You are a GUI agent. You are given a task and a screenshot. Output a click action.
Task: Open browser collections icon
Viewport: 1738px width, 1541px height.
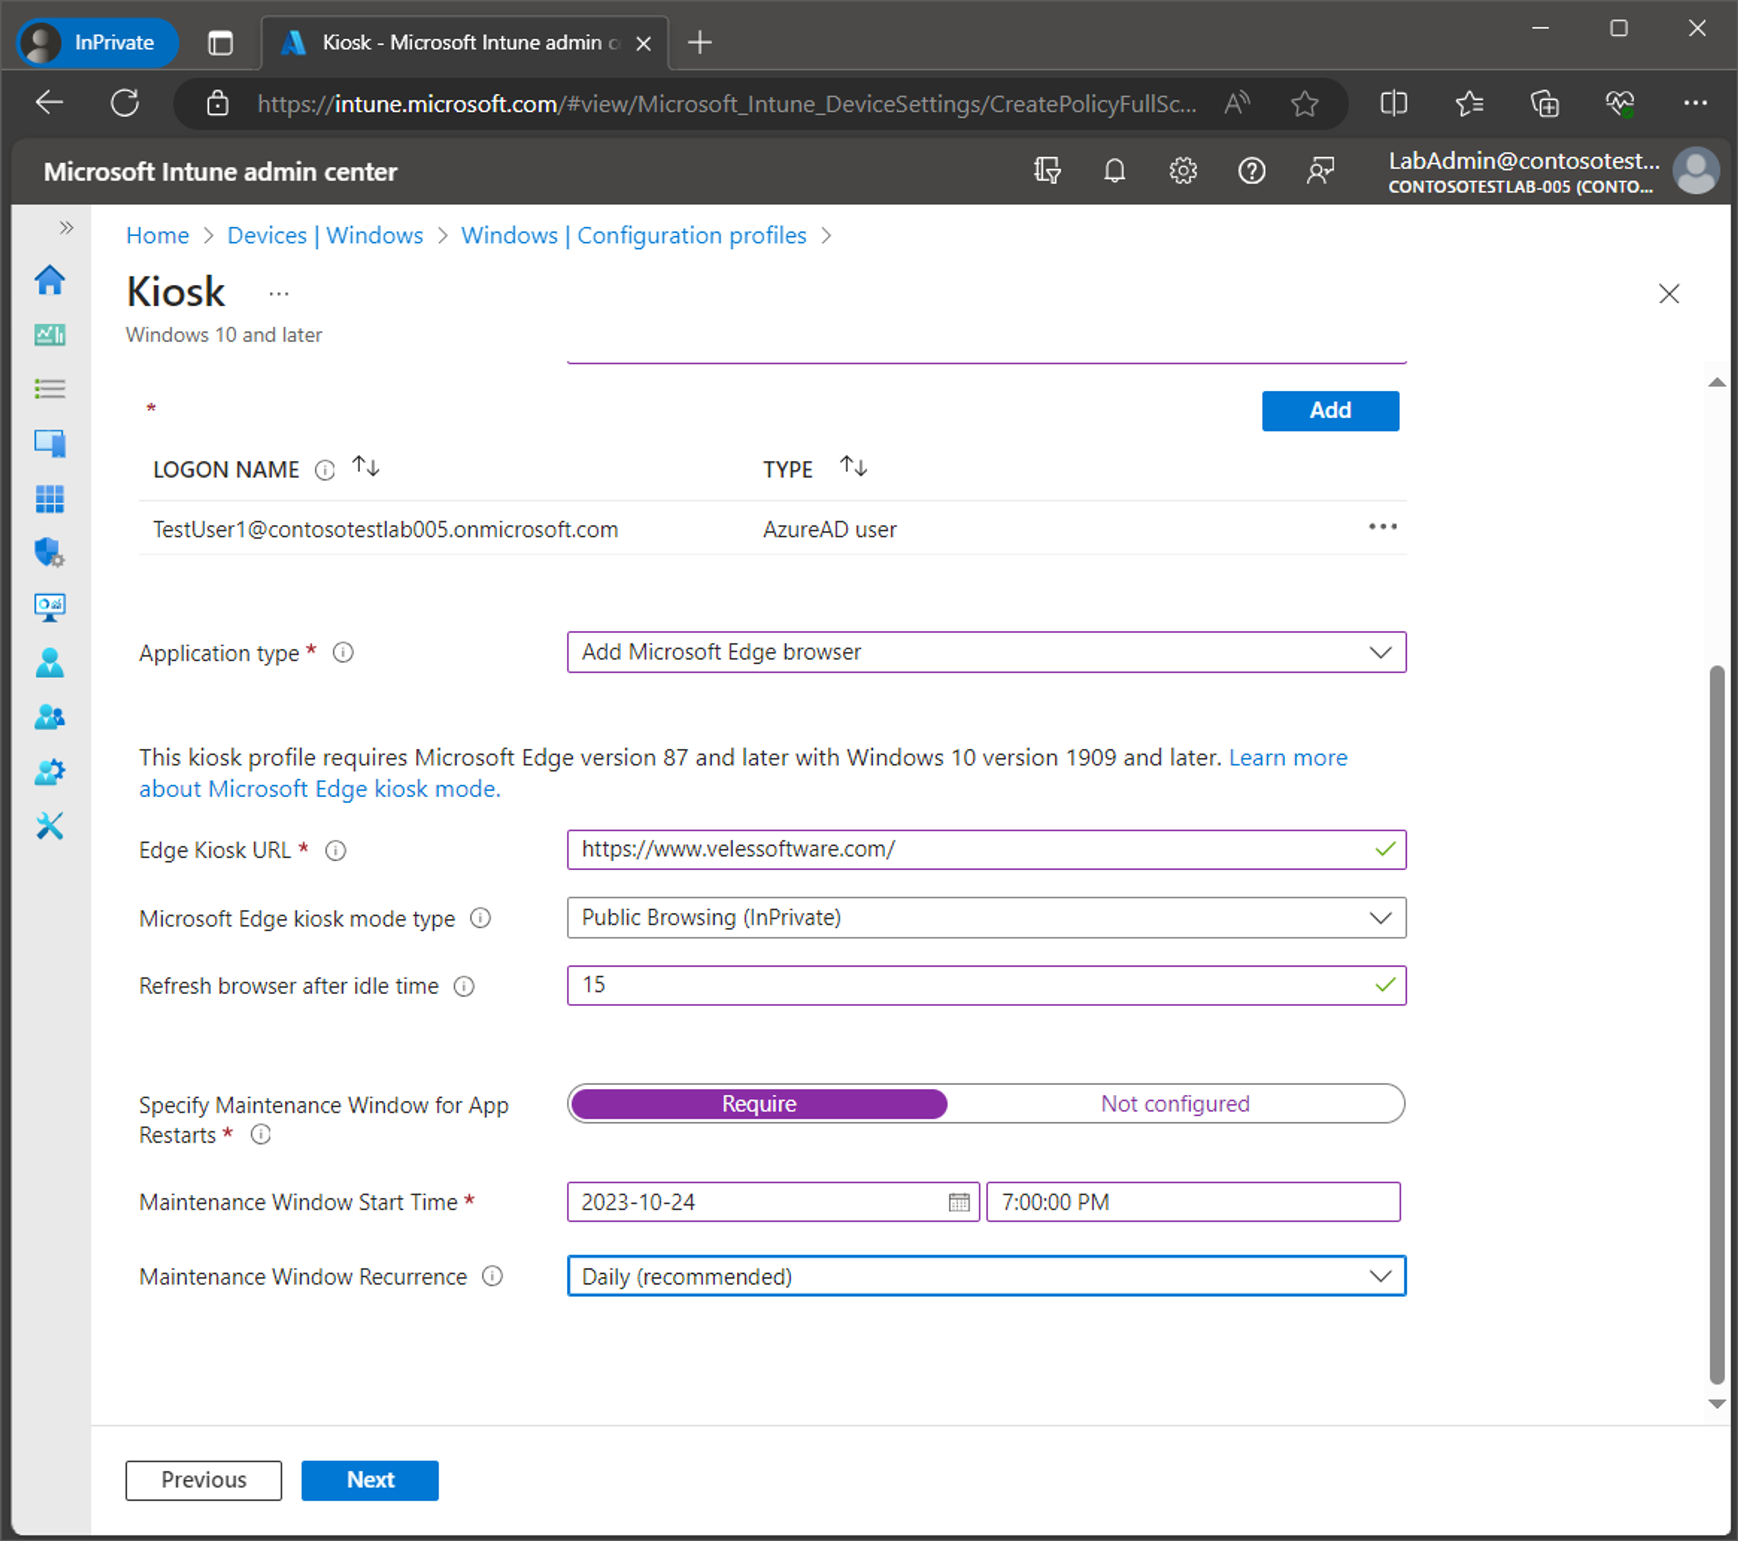1544,104
